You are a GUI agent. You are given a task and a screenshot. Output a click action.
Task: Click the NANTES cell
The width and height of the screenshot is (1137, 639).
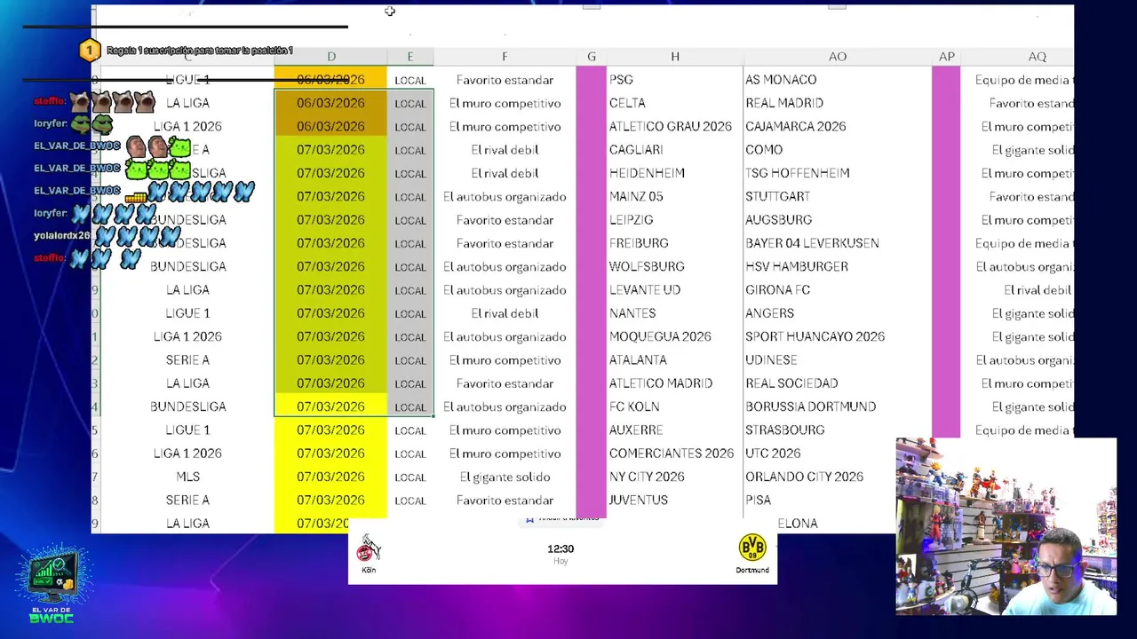click(675, 313)
